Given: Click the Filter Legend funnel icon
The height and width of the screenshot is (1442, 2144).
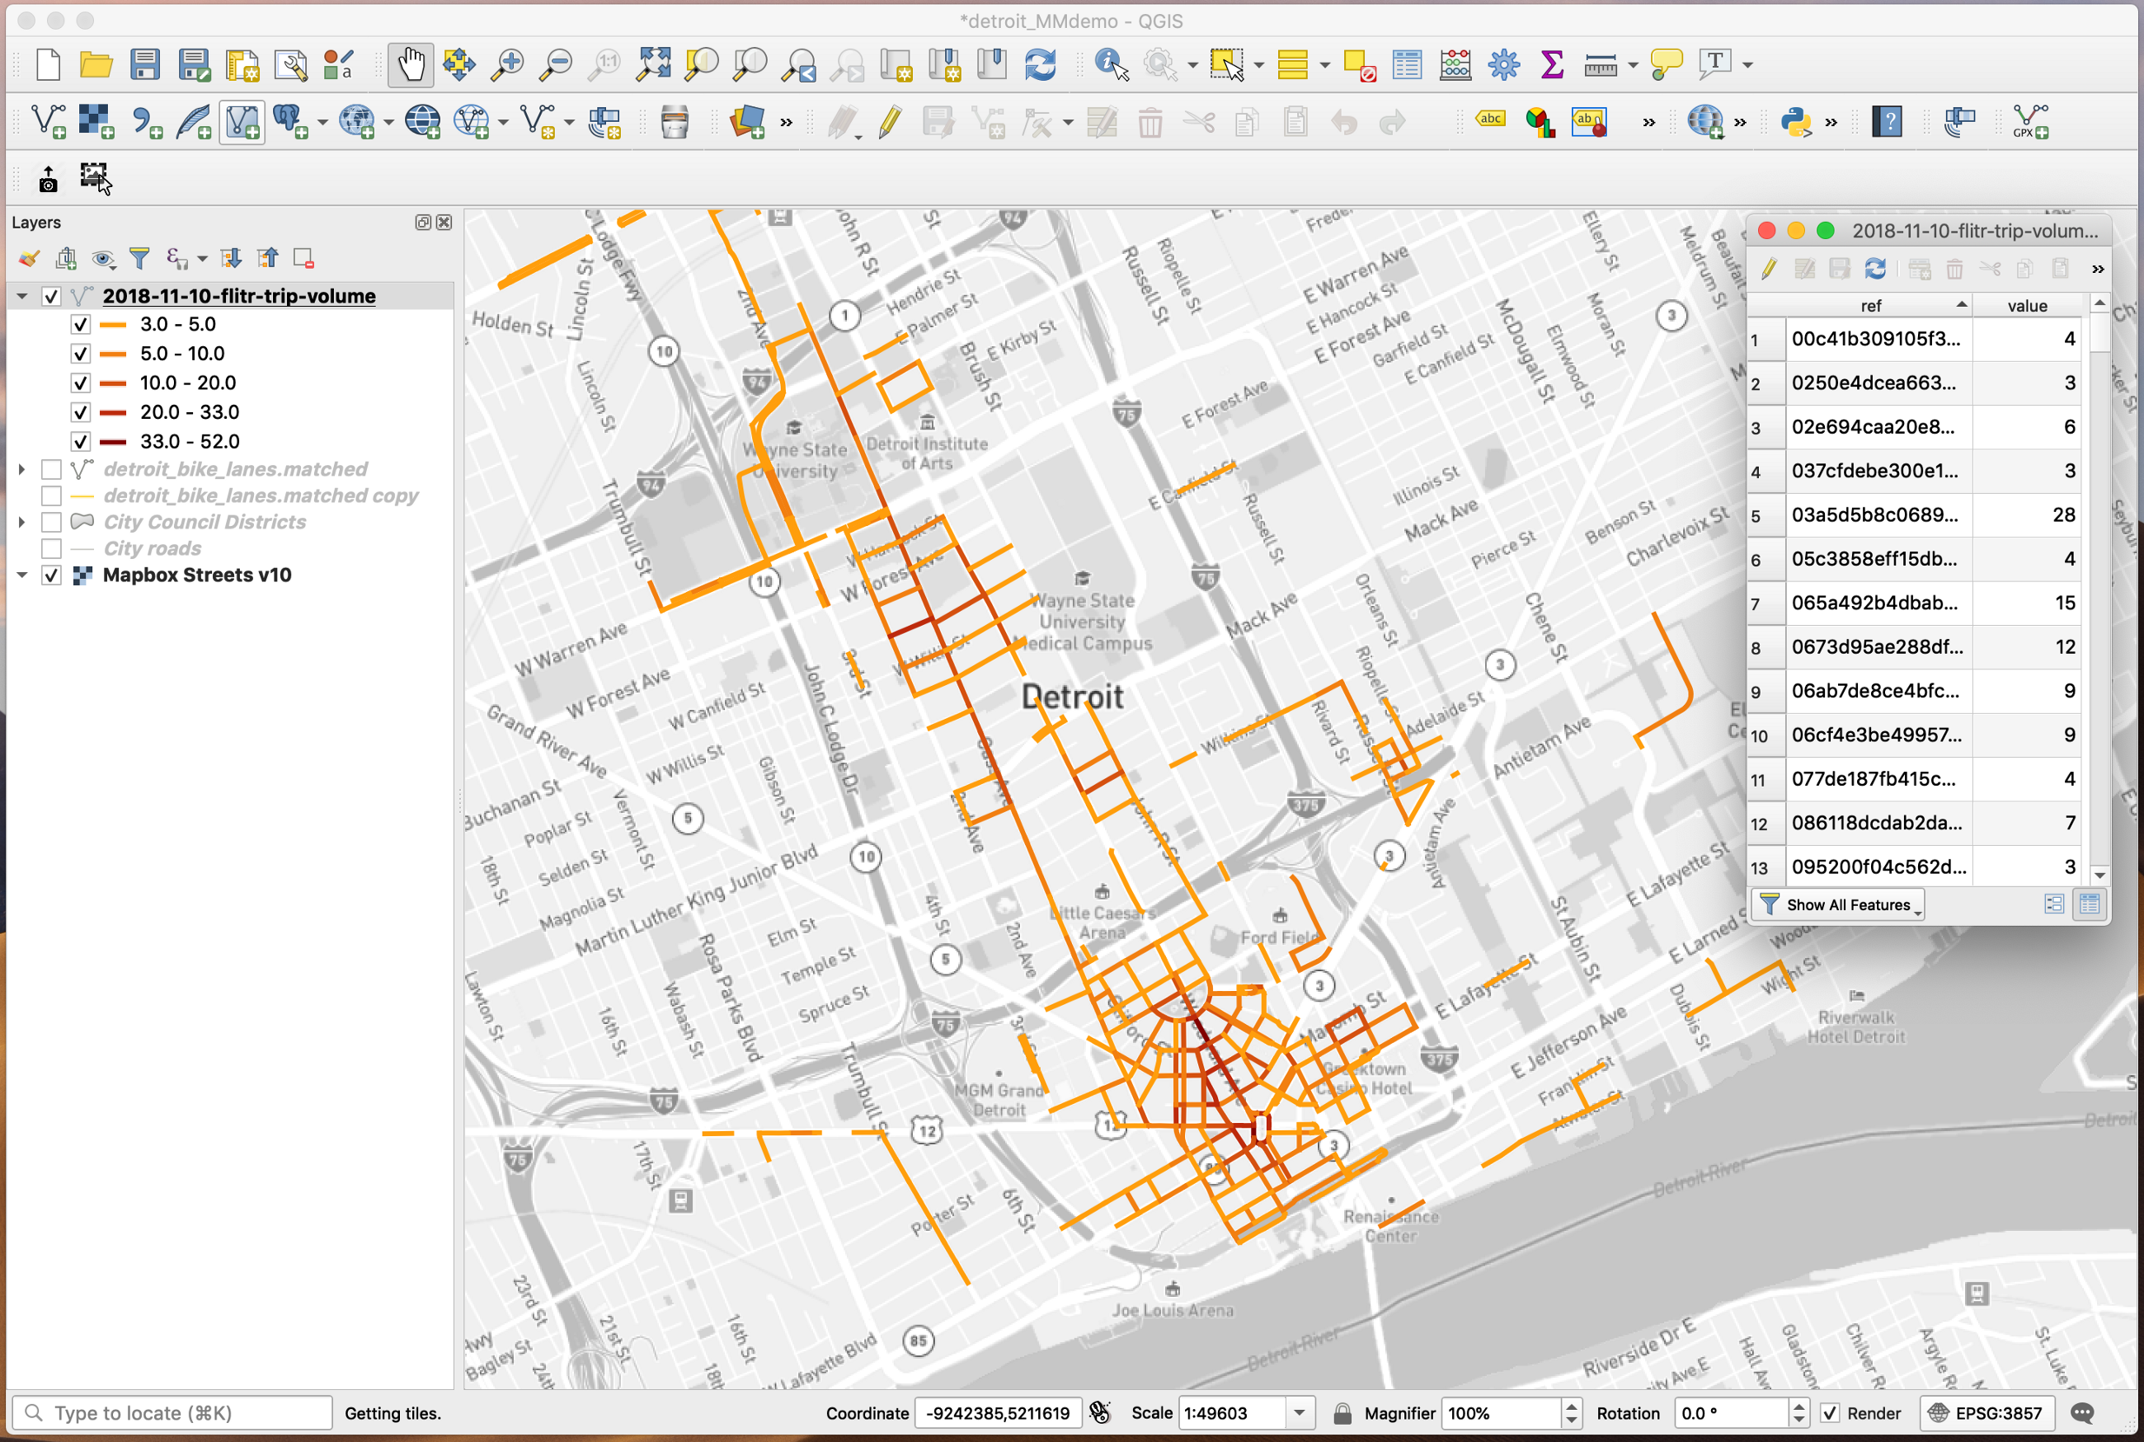Looking at the screenshot, I should coord(139,260).
